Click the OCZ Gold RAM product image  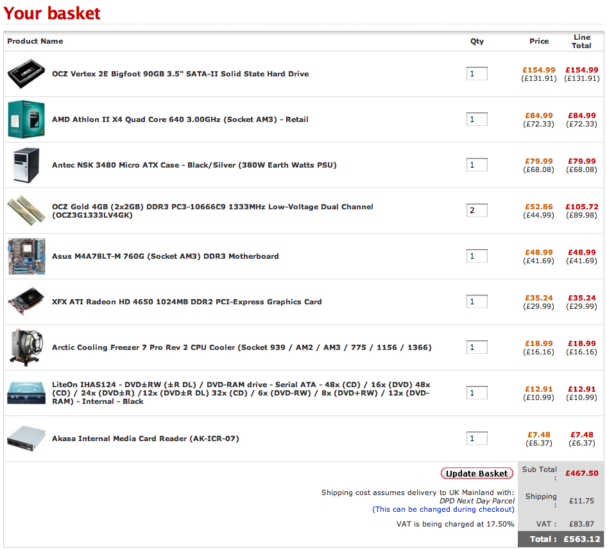[26, 211]
